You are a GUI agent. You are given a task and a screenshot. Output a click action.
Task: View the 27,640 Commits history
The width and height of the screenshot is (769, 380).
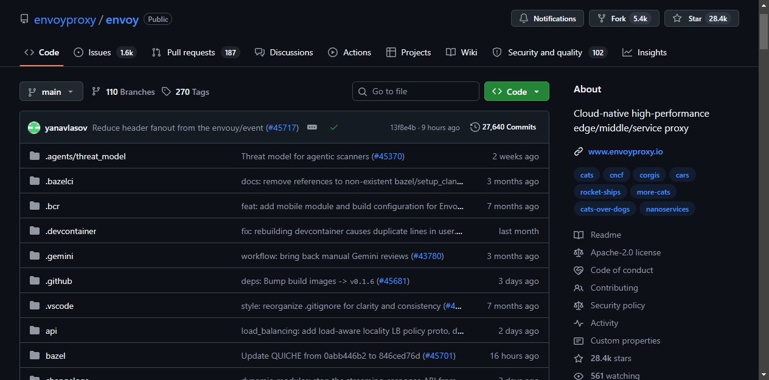pyautogui.click(x=503, y=127)
